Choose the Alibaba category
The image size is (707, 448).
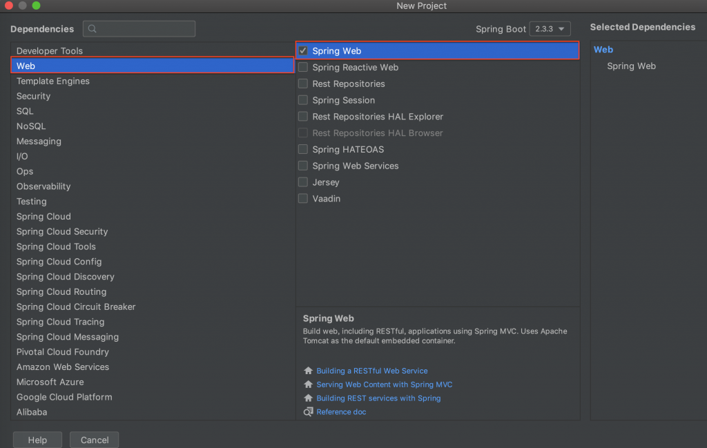153,412
